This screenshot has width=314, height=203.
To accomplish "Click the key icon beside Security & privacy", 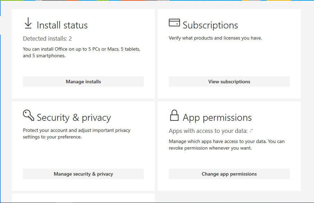I will 28,115.
